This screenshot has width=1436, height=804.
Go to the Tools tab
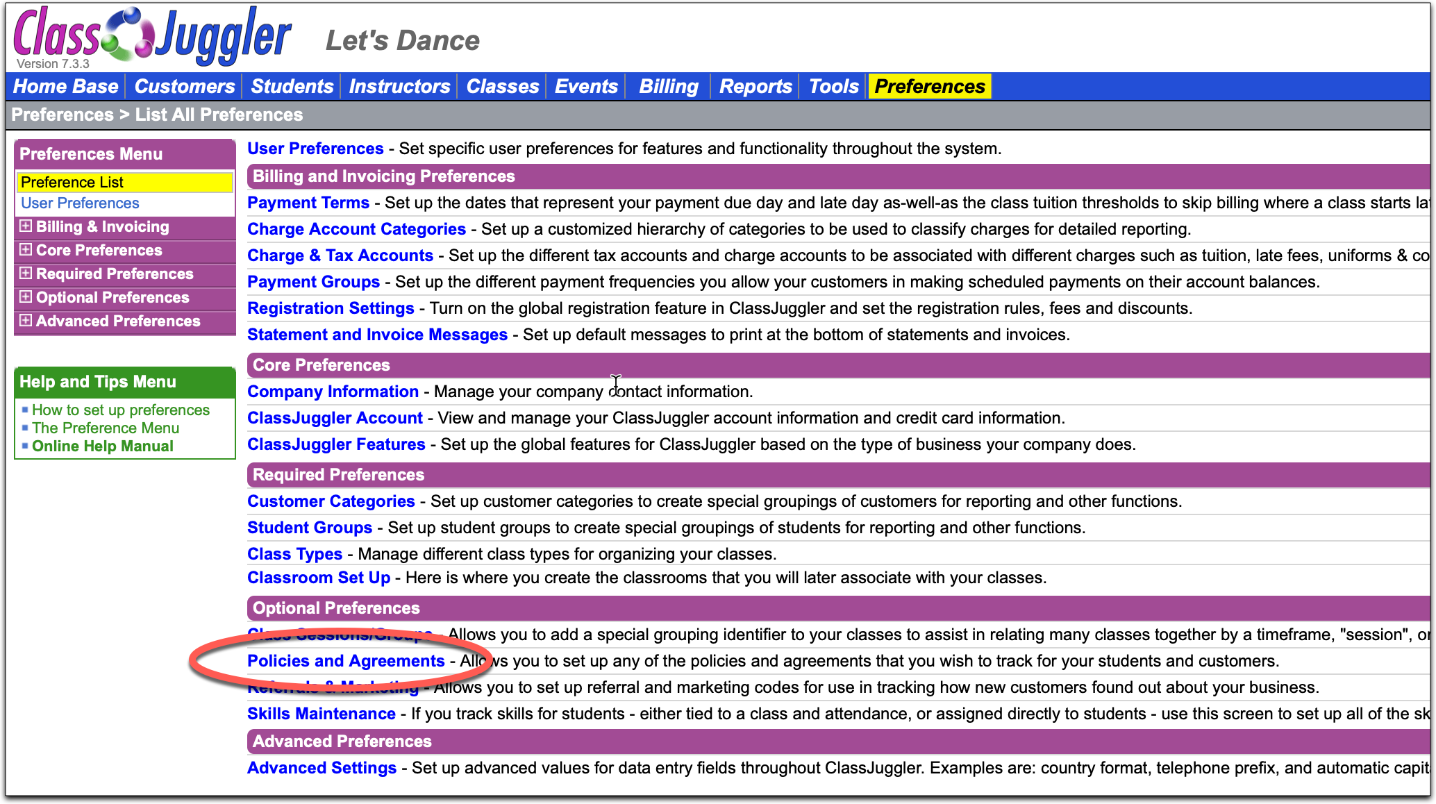tap(833, 87)
